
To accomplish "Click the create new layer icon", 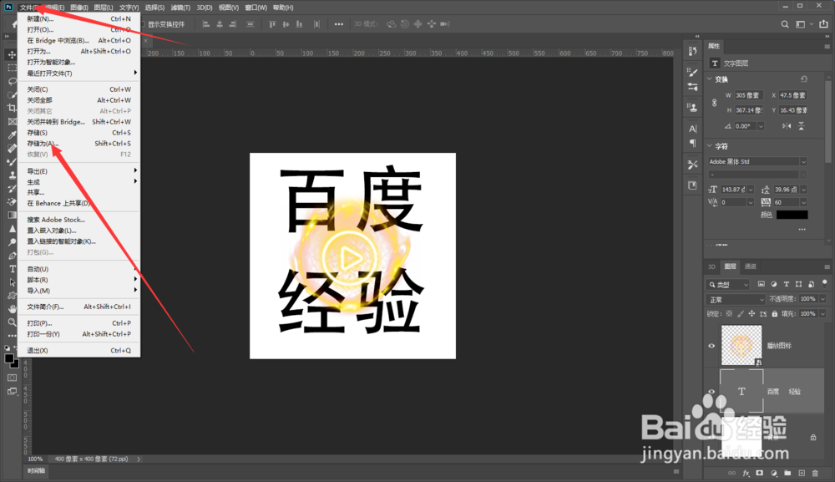I will pyautogui.click(x=802, y=473).
